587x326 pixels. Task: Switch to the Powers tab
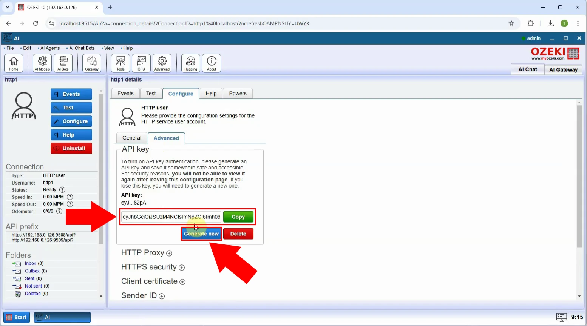238,94
